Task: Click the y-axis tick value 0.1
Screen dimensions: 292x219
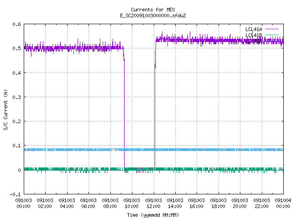Action: [x=16, y=146]
